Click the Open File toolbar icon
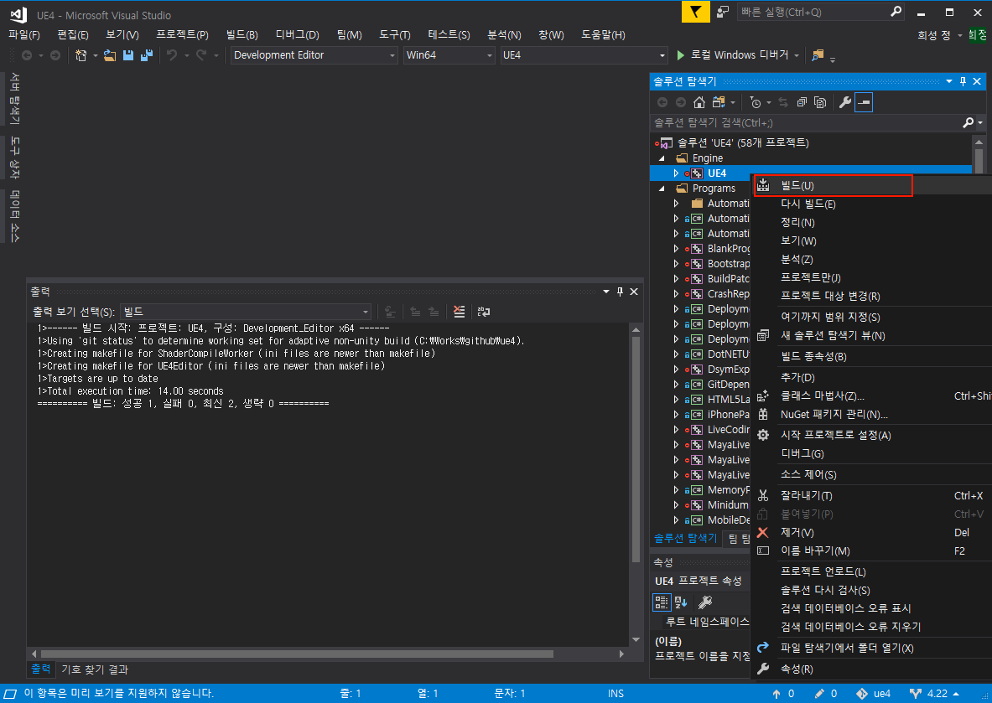Image resolution: width=992 pixels, height=703 pixels. point(110,55)
